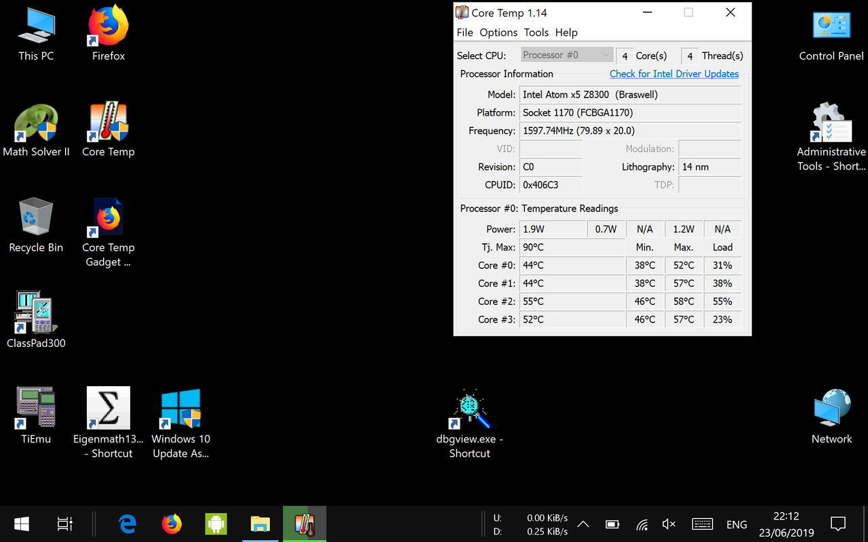Open Network desktop icon
This screenshot has width=868, height=542.
[x=831, y=416]
